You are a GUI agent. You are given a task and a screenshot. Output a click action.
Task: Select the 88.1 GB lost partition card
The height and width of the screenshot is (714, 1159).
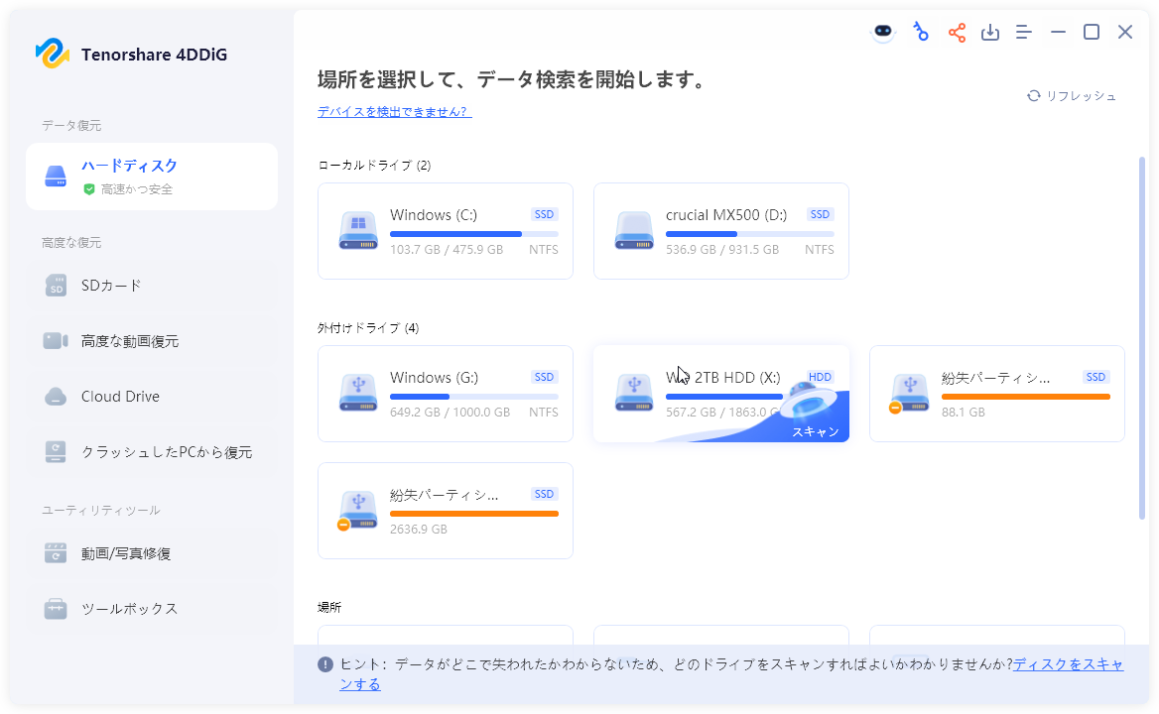tap(996, 394)
